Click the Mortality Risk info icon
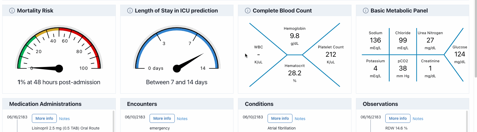 [12, 11]
